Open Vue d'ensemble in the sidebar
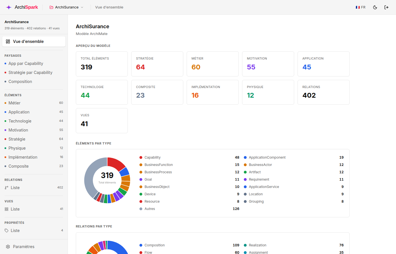This screenshot has width=396, height=254. point(34,41)
